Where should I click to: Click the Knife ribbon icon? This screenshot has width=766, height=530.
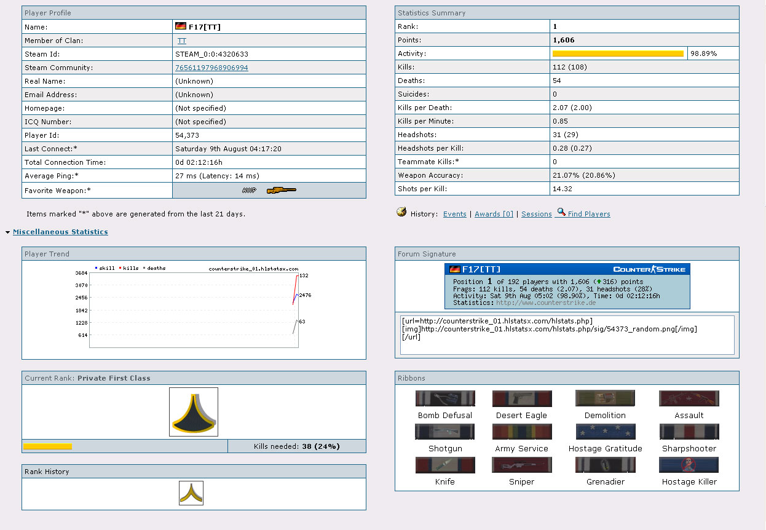click(x=445, y=465)
